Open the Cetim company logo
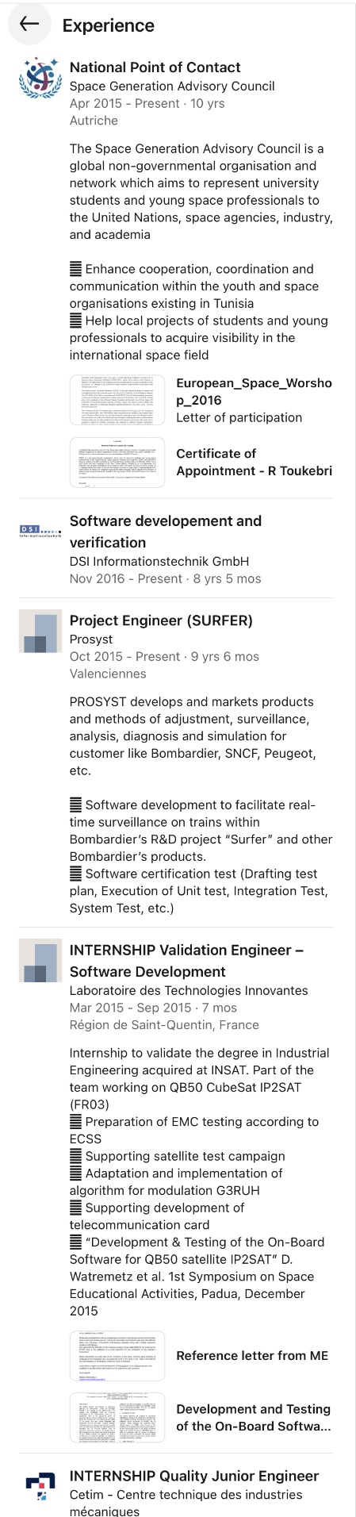356x1517 pixels. click(x=40, y=1486)
